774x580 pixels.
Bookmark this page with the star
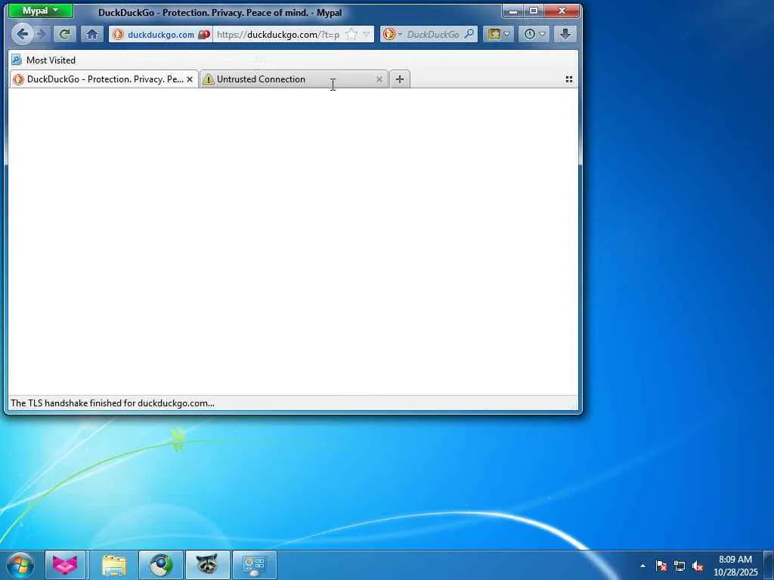point(351,35)
